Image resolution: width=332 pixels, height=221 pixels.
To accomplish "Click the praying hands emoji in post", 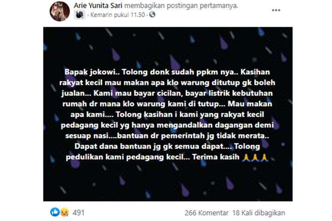I will [255, 157].
